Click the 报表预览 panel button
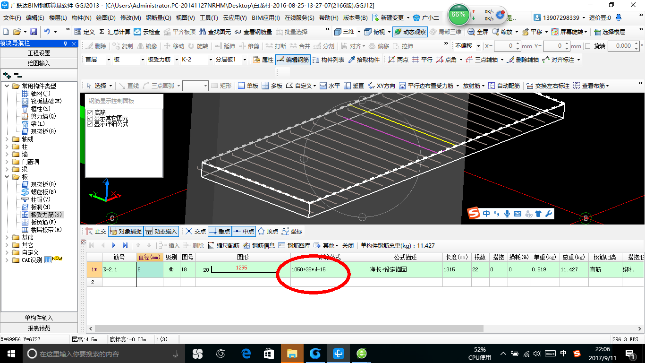645x363 pixels. (39, 328)
